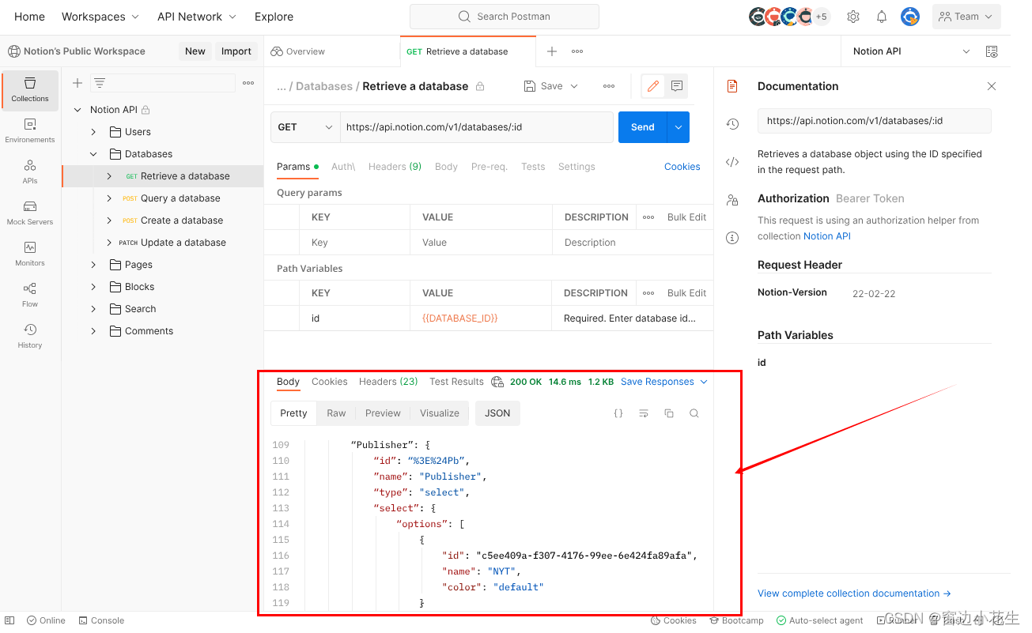
Task: Open the request Settings tab
Action: [x=576, y=167]
